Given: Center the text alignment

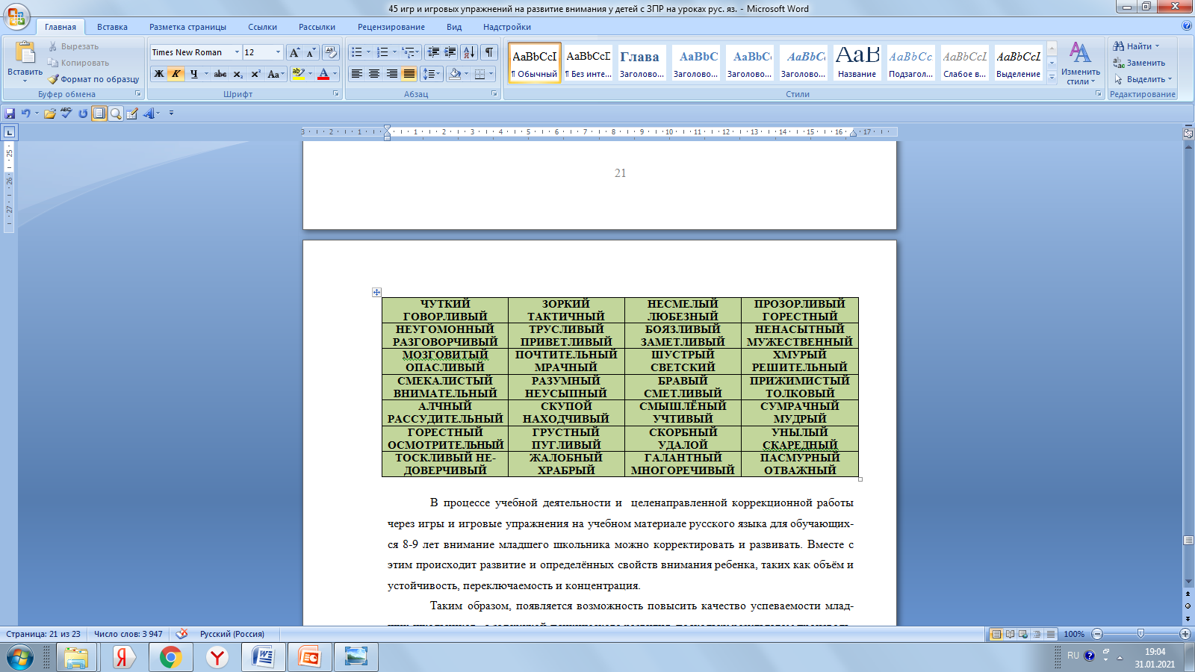Looking at the screenshot, I should (x=374, y=74).
